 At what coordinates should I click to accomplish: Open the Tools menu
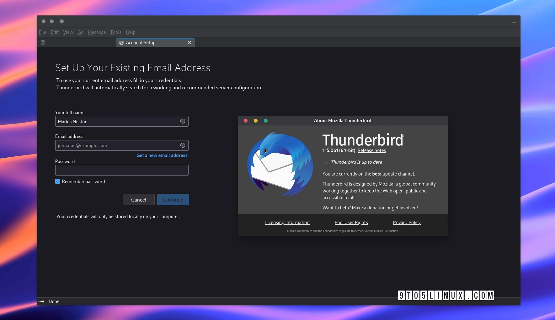pyautogui.click(x=115, y=32)
